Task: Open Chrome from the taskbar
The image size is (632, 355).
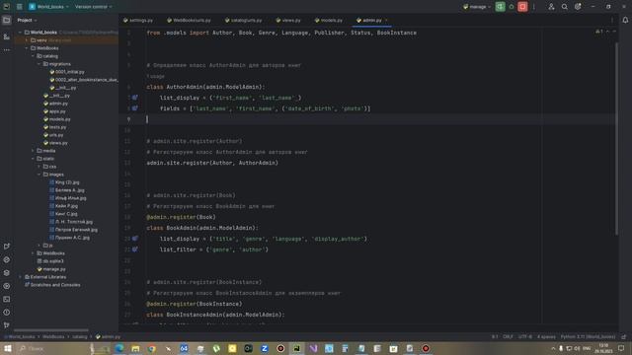Action: click(151, 348)
